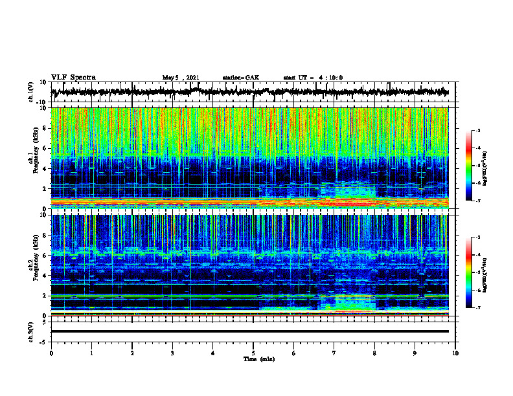The image size is (513, 396).
Task: Click the ch.1 spectrogram panel
Action: (250, 158)
